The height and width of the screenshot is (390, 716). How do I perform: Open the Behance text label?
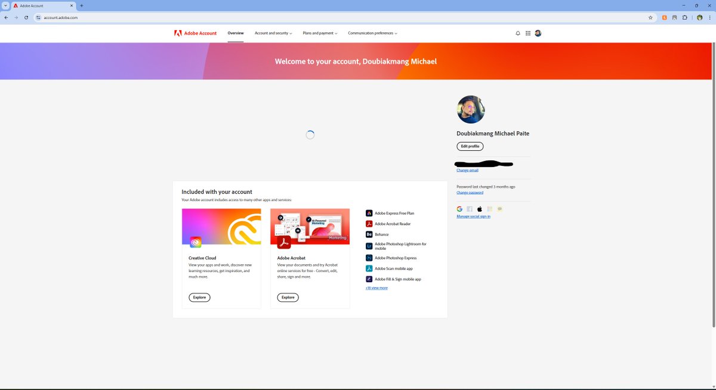382,234
